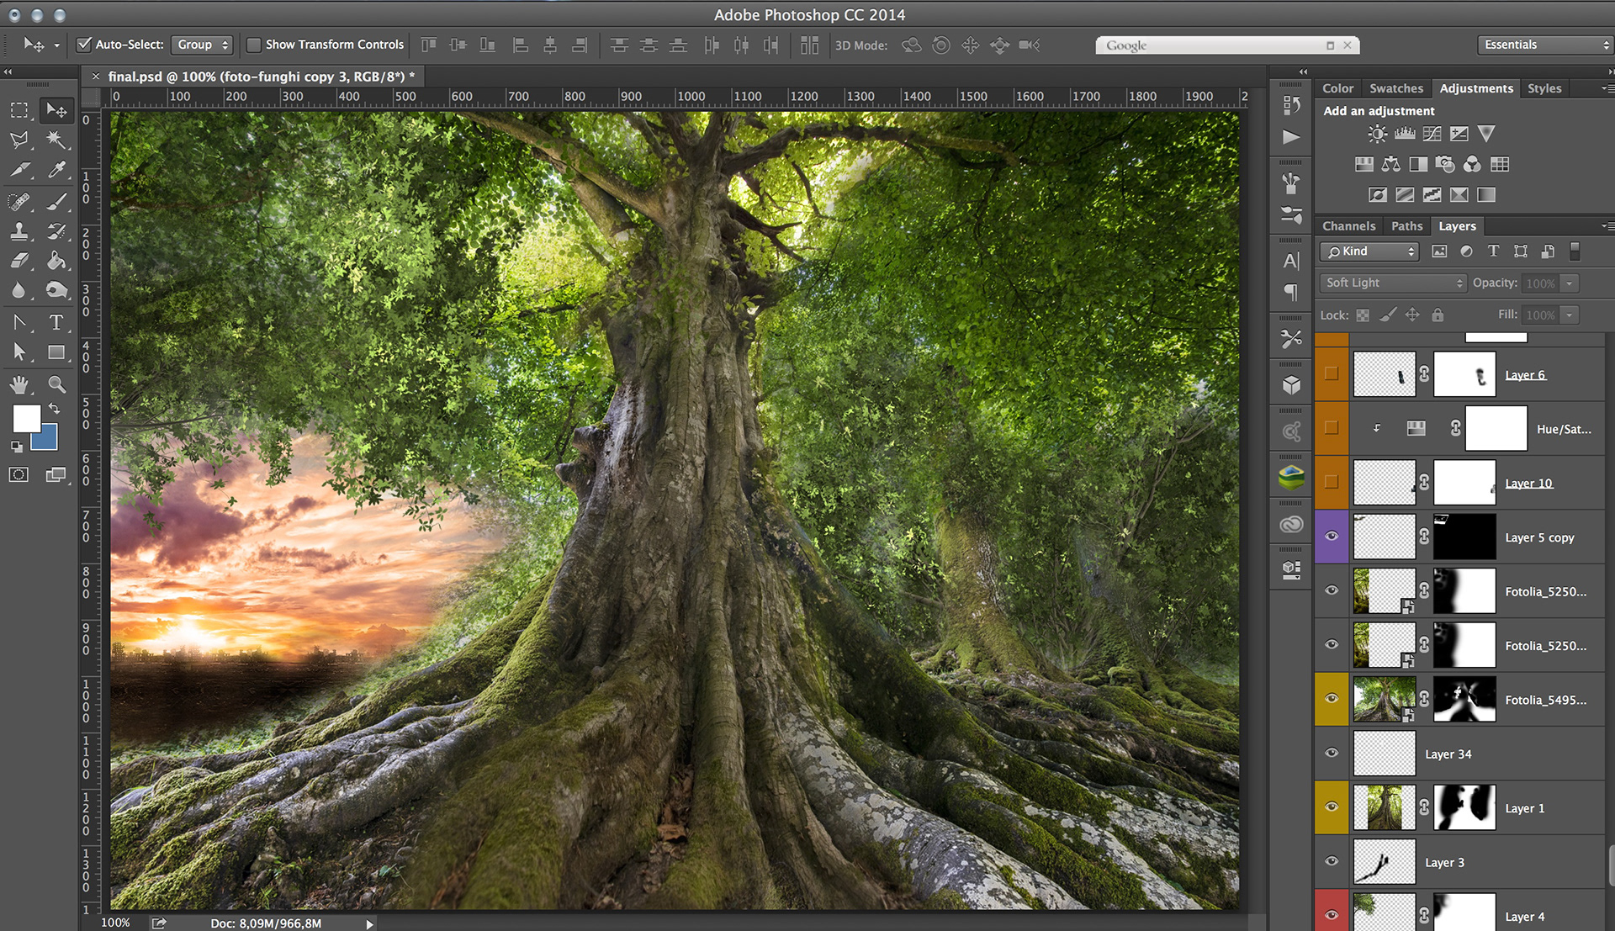
Task: Select the Healing Brush tool
Action: (x=19, y=201)
